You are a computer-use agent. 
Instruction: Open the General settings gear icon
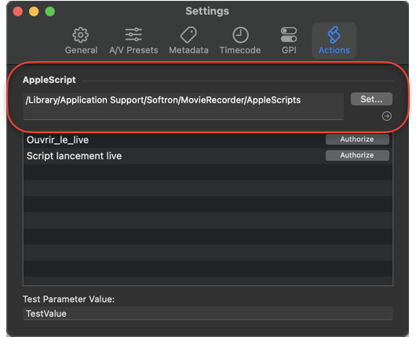[x=81, y=35]
